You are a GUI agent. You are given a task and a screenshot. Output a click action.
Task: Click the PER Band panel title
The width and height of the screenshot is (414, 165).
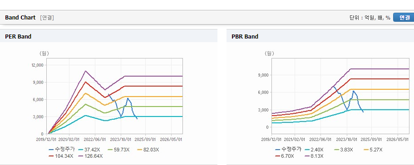point(18,37)
